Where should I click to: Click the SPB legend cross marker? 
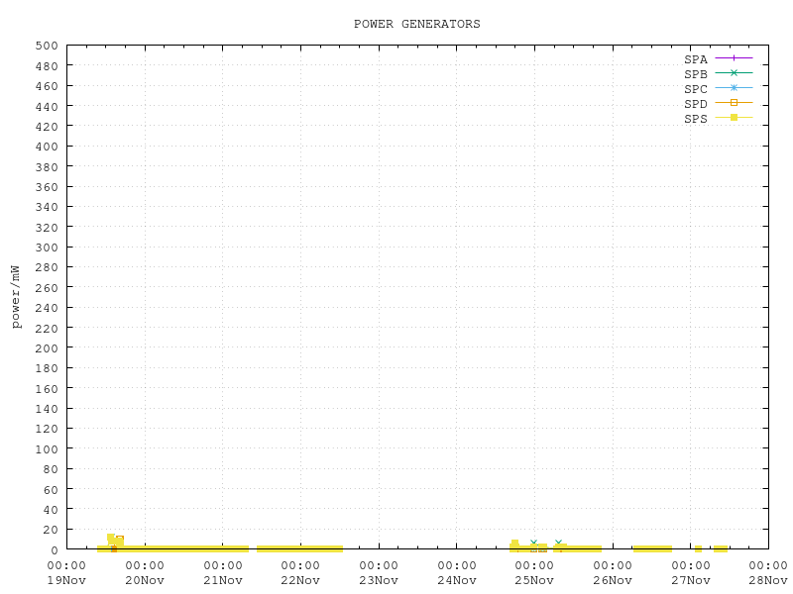pyautogui.click(x=734, y=73)
